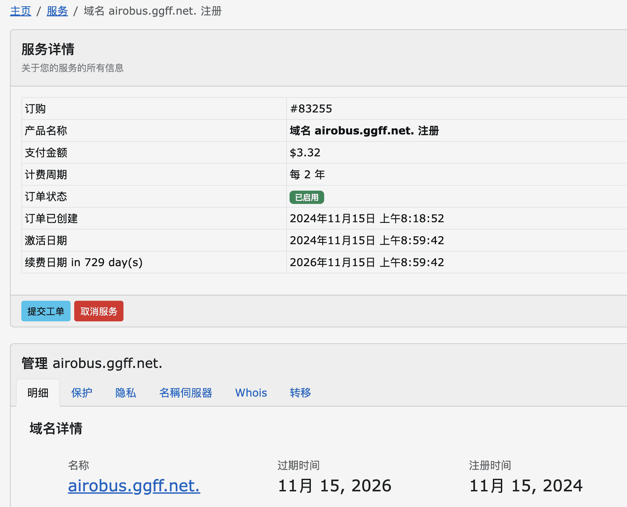
Task: Open the airobus.ggff.net. domain link
Action: [x=134, y=486]
